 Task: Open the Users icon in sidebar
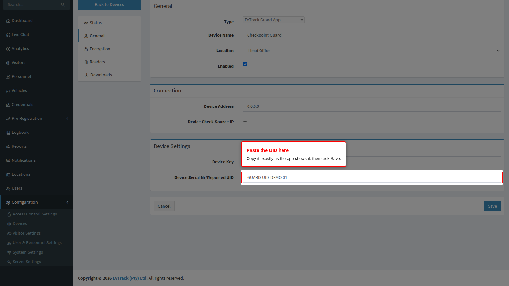pyautogui.click(x=8, y=189)
